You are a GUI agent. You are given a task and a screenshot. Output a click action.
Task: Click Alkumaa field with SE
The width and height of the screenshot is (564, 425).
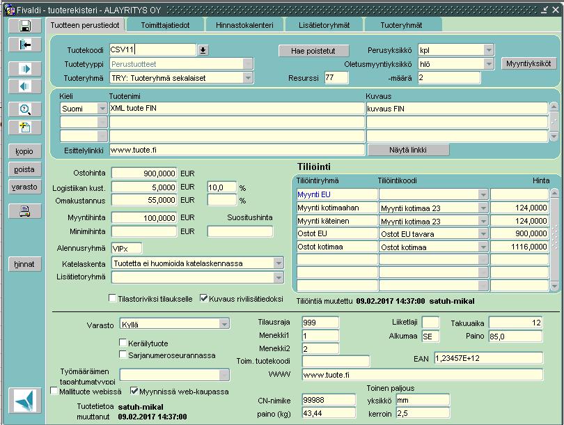(x=430, y=337)
